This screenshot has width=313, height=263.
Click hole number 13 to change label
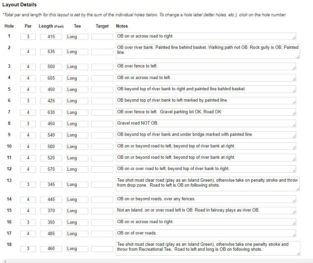point(9,180)
